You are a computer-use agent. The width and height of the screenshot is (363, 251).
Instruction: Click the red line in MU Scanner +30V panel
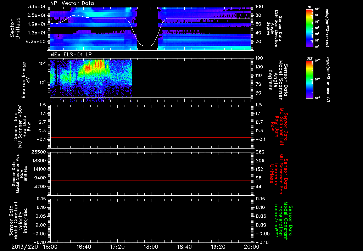tap(151, 137)
